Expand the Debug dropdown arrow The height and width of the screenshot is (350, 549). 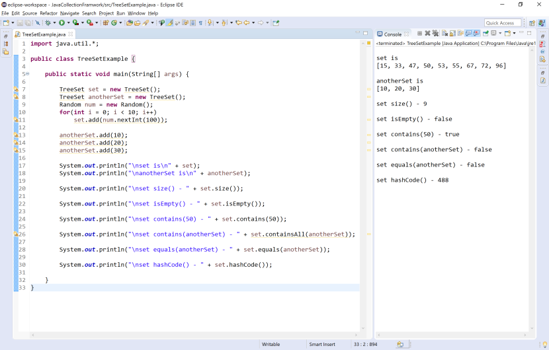pyautogui.click(x=54, y=22)
